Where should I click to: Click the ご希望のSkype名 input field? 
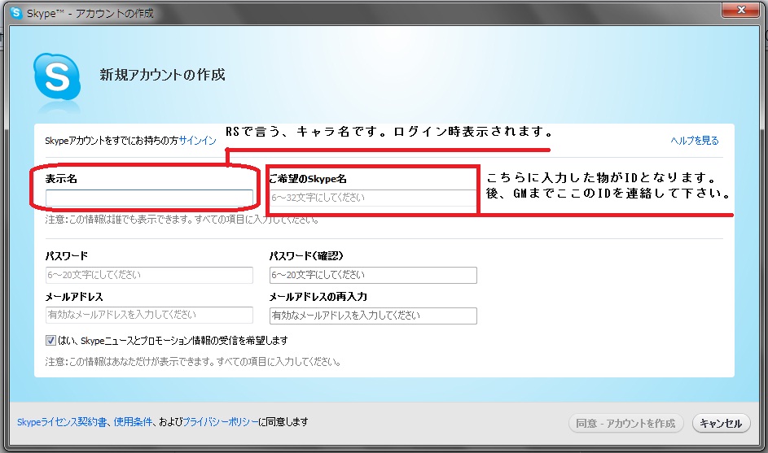pos(373,198)
